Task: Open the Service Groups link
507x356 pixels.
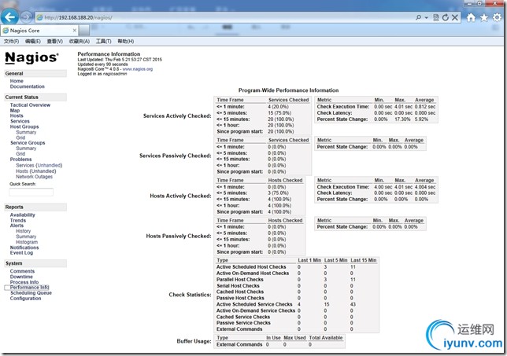Action: pos(28,143)
